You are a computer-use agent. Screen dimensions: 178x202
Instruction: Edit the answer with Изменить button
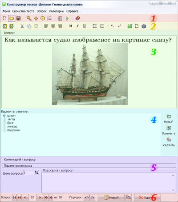coord(169,130)
